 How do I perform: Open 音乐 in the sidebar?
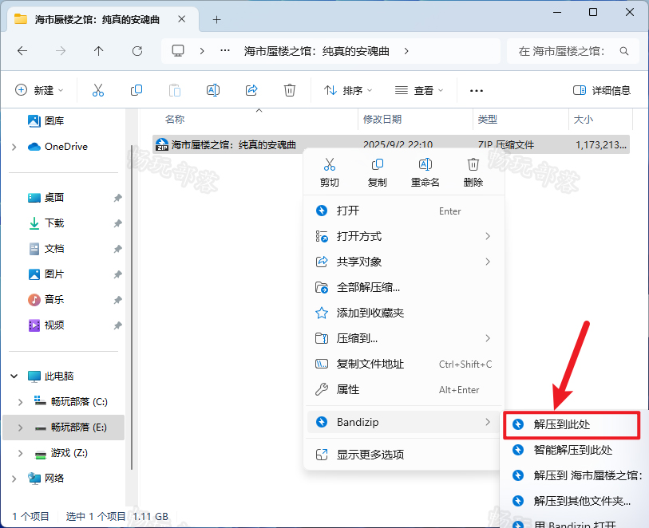click(46, 300)
